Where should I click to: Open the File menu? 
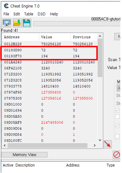pyautogui.click(x=6, y=14)
